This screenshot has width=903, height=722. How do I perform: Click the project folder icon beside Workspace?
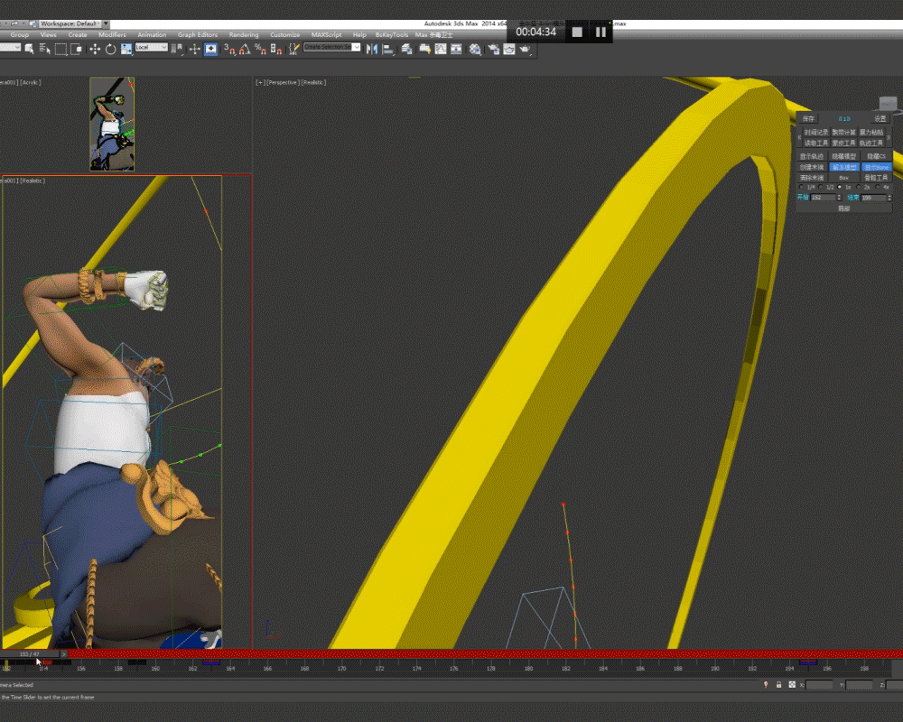point(33,23)
